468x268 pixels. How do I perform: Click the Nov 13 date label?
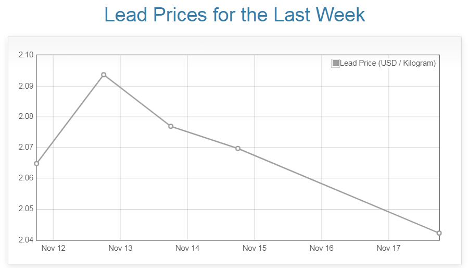tap(120, 248)
